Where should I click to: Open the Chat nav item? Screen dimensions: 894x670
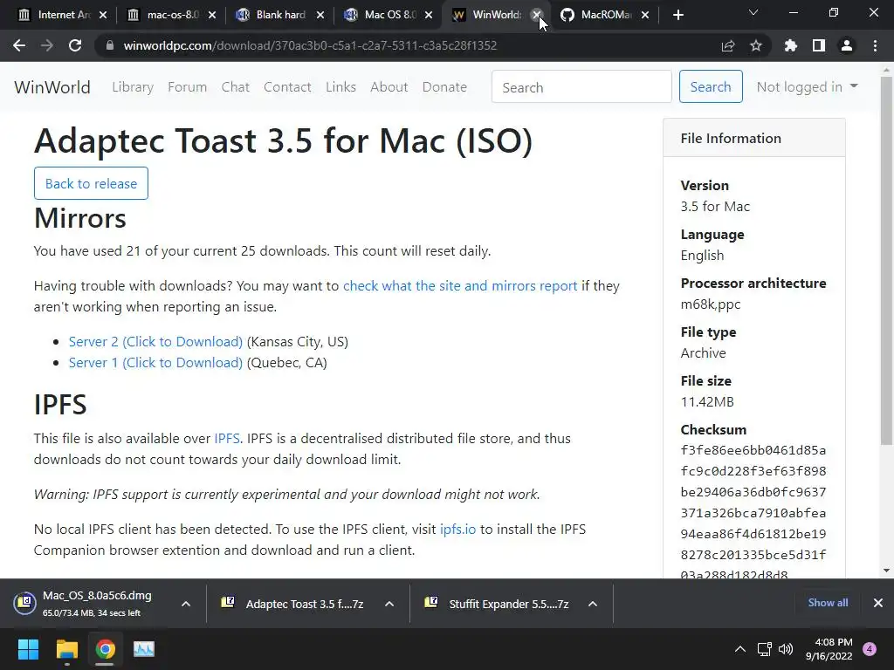(x=236, y=87)
